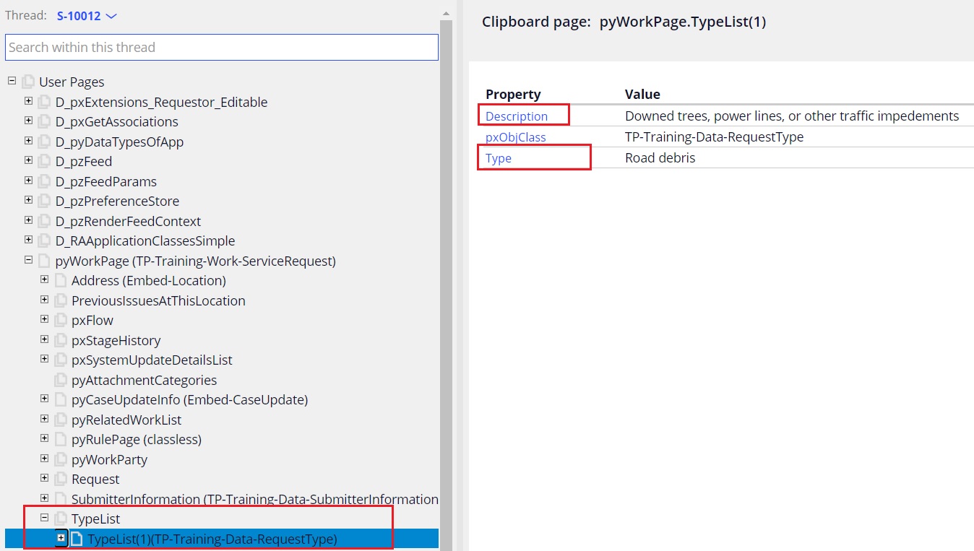
Task: Expand the pxStageHistory node
Action: click(45, 339)
